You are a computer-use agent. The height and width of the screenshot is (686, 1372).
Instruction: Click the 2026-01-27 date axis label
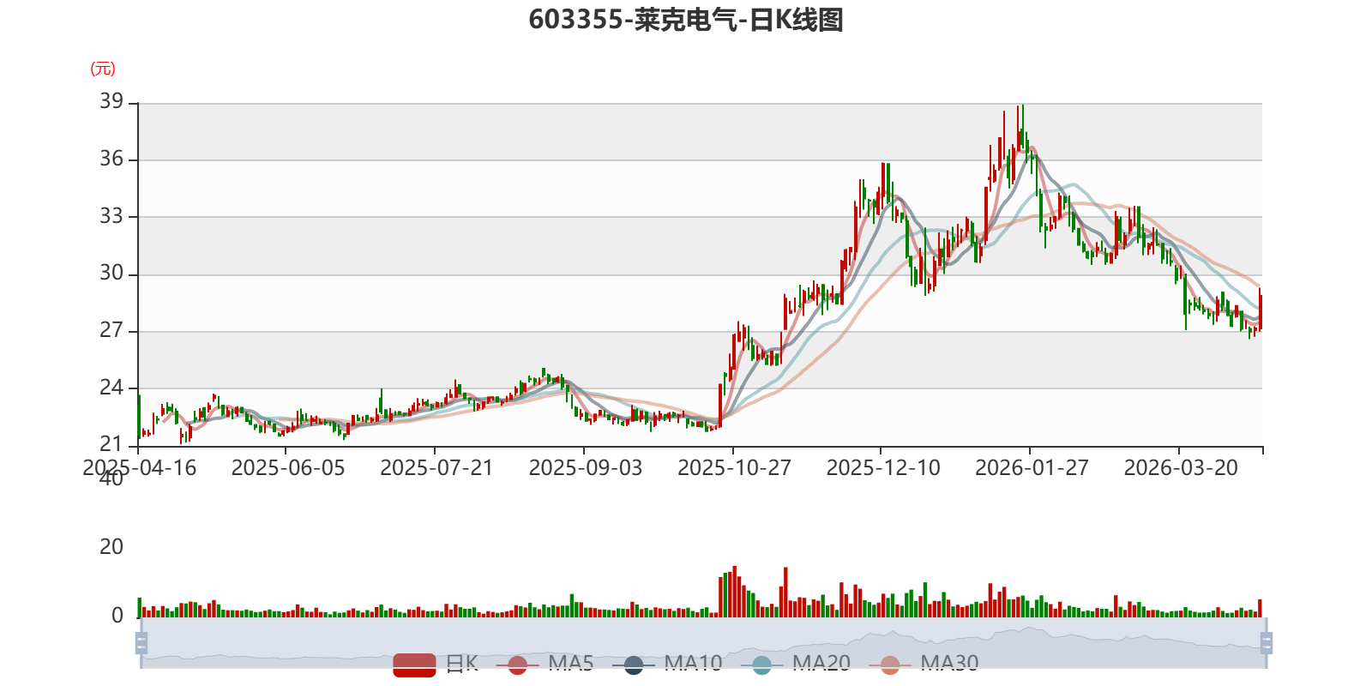click(x=1032, y=468)
